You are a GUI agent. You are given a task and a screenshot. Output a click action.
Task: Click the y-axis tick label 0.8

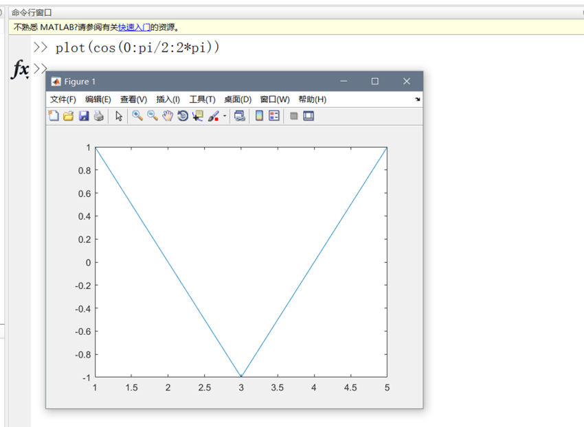(x=85, y=170)
